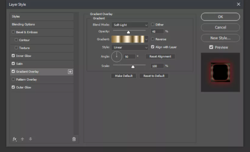The width and height of the screenshot is (250, 152).
Task: Check the Reverse gradient option
Action: pyautogui.click(x=153, y=39)
